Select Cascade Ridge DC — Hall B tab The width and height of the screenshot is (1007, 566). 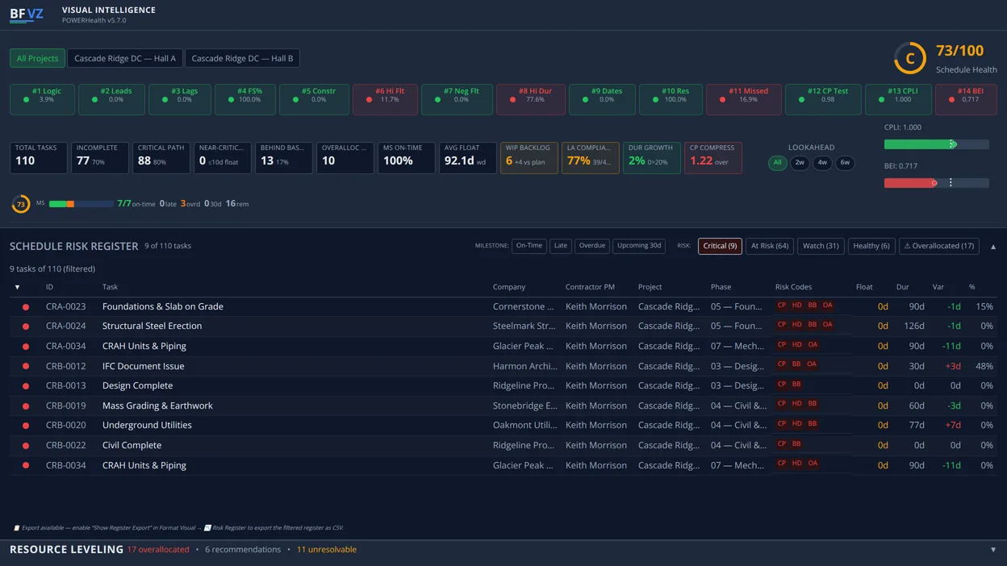pos(242,58)
